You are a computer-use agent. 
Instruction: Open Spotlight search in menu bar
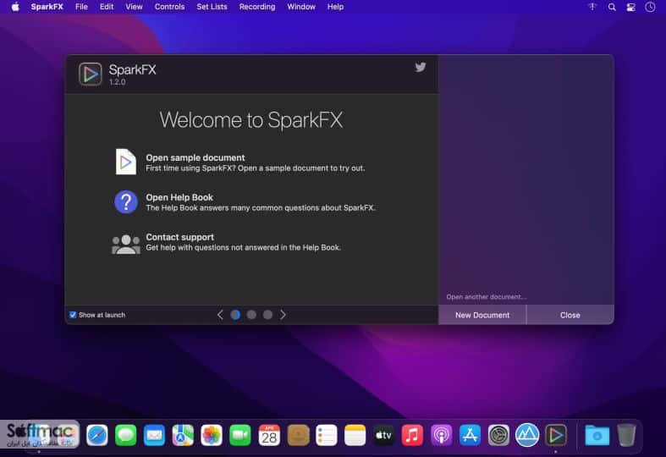612,7
